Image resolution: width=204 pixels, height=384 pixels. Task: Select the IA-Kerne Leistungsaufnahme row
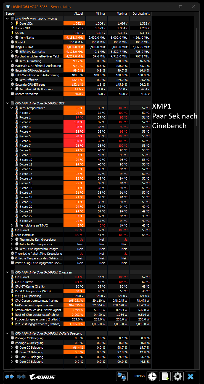point(78,305)
